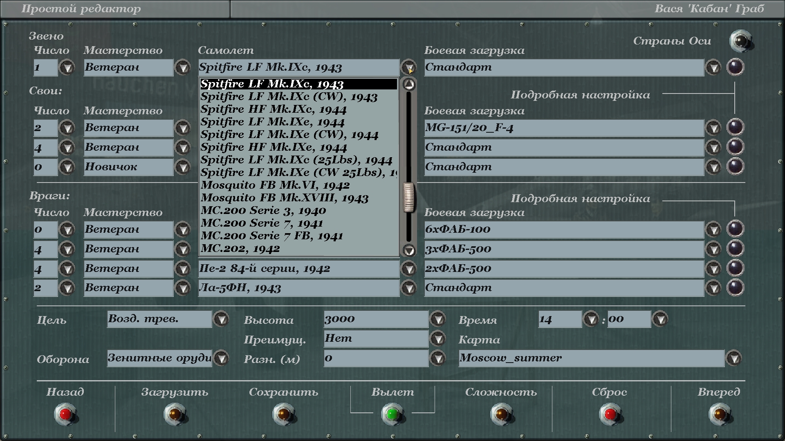
Task: Toggle round button beside MG-151/20_F-4 loadout
Action: [x=735, y=127]
